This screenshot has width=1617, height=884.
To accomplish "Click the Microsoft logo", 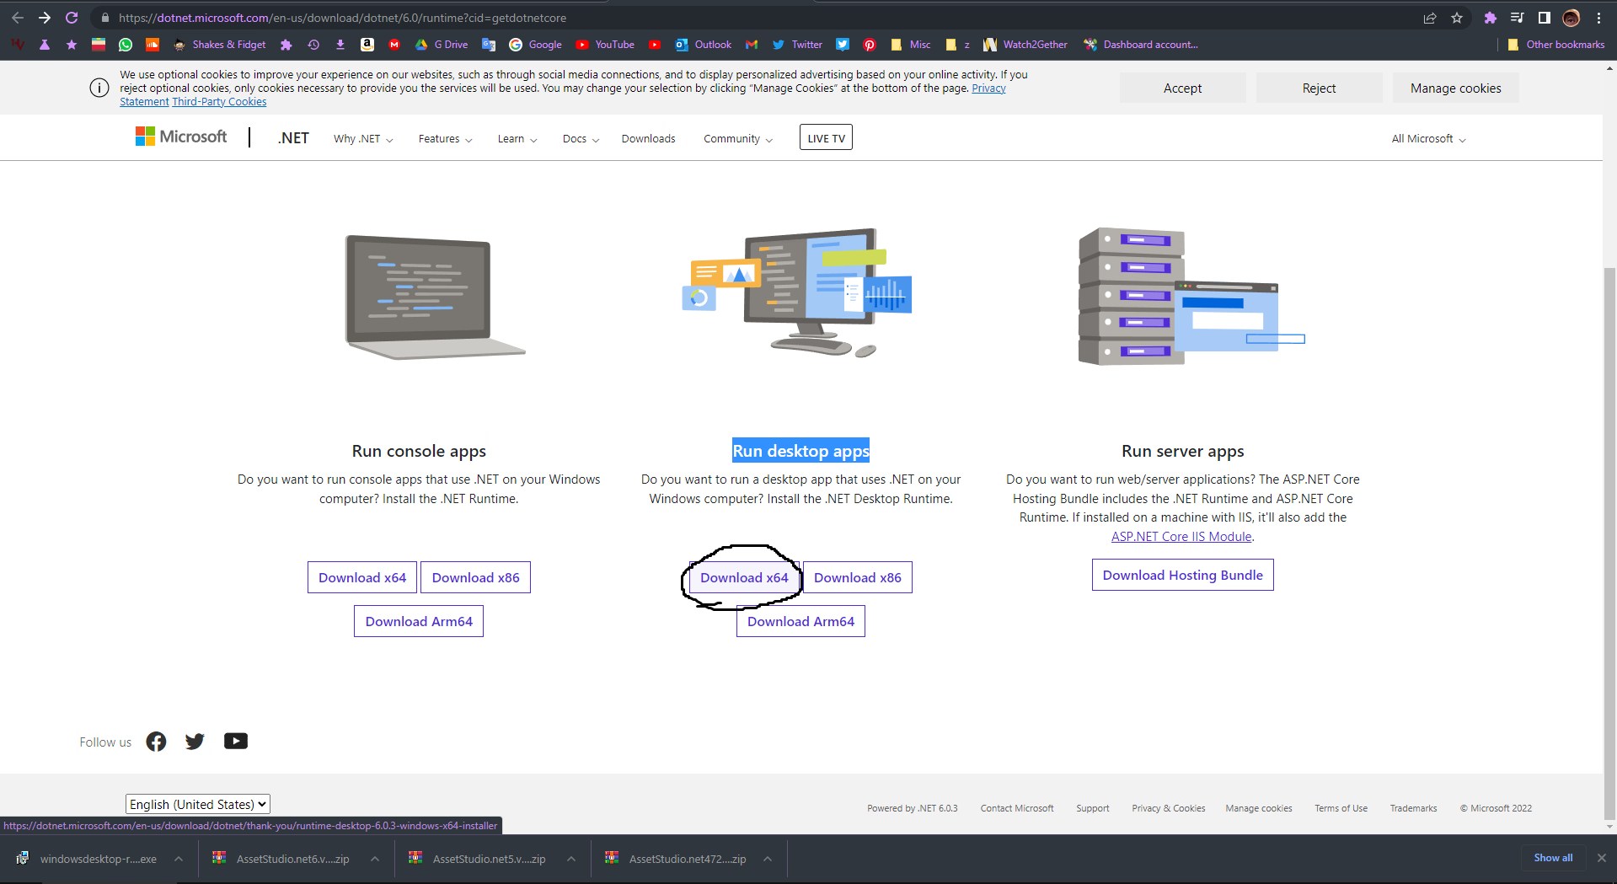I will [x=181, y=137].
